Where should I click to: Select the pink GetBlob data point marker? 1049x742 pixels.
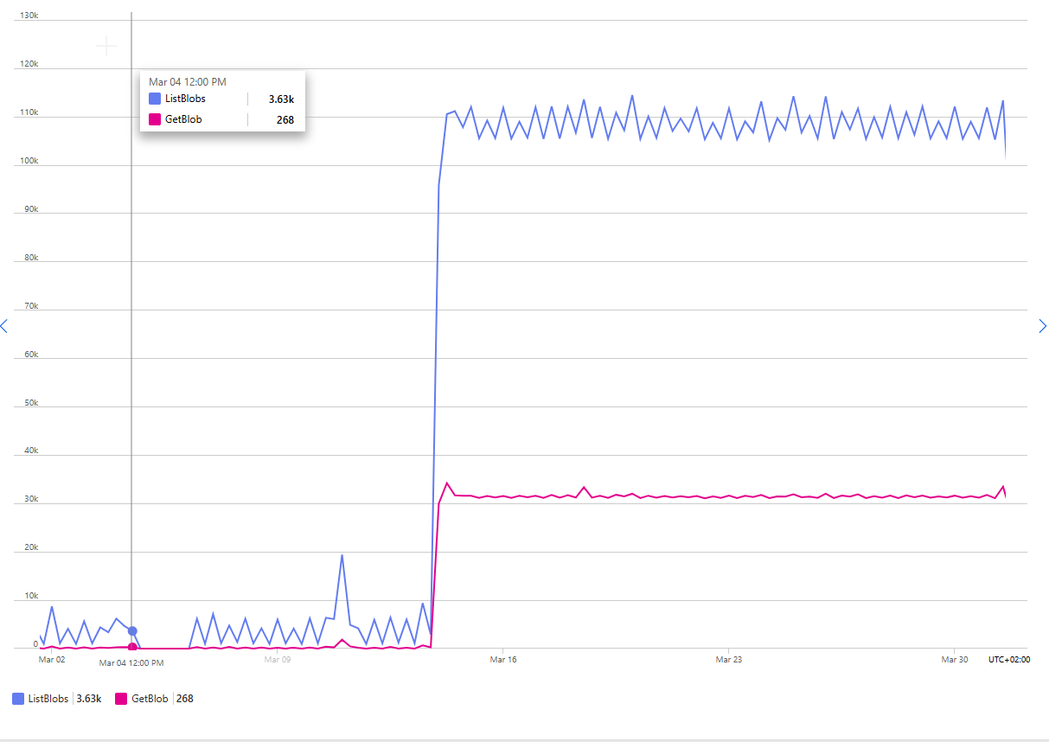coord(132,647)
